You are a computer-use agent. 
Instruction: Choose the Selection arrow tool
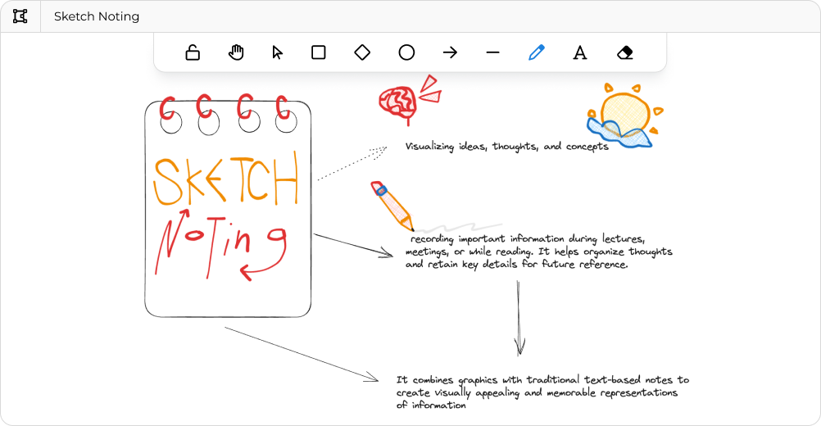(277, 52)
